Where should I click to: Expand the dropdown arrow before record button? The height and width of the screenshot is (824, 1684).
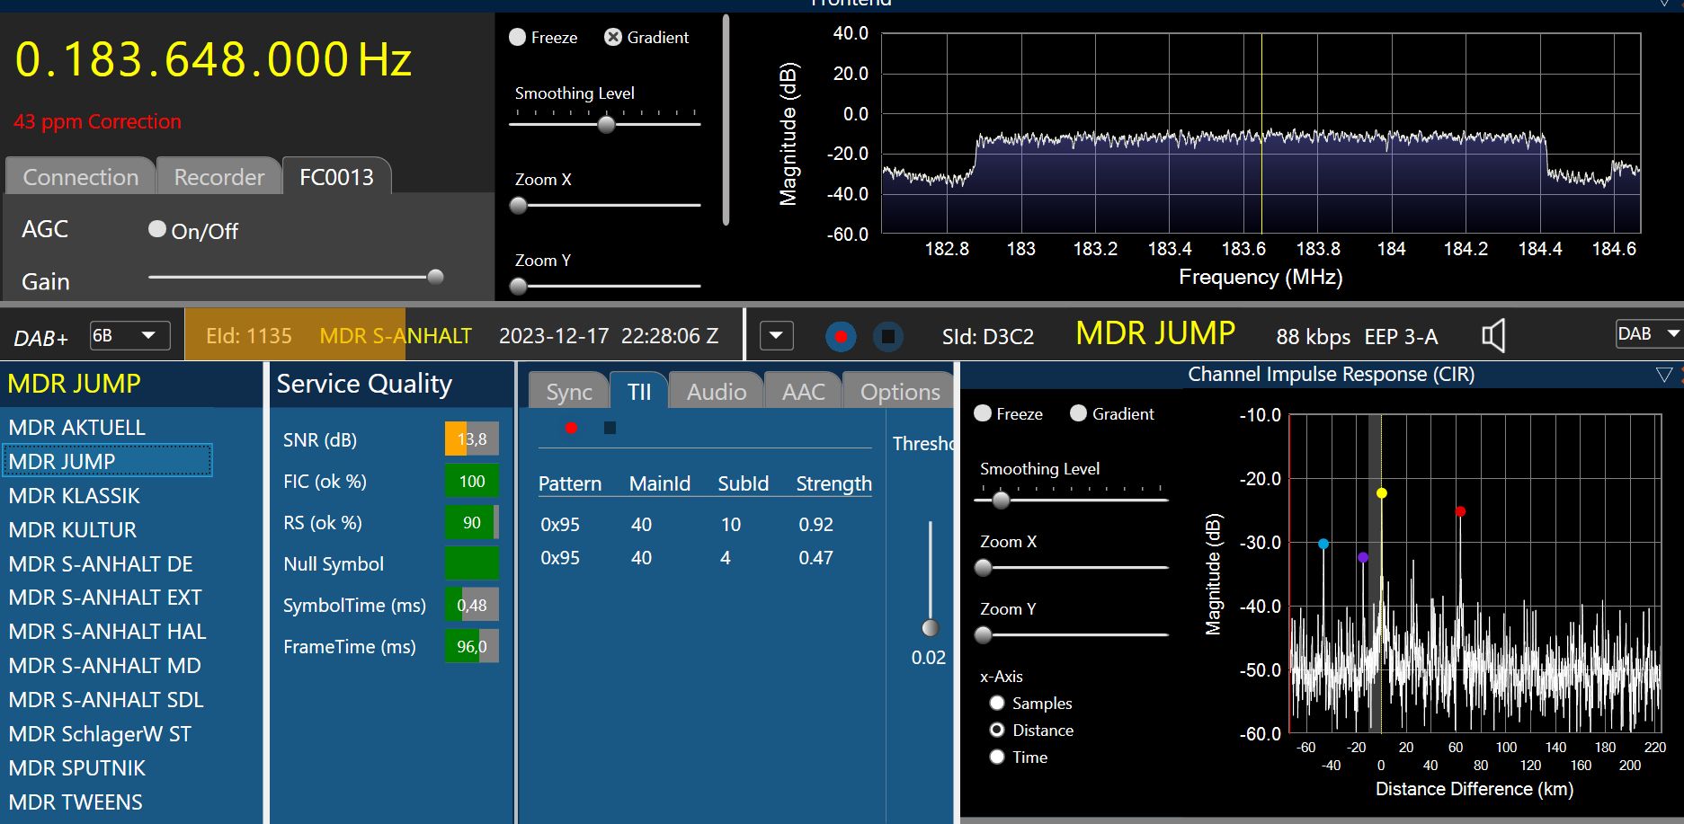[776, 337]
